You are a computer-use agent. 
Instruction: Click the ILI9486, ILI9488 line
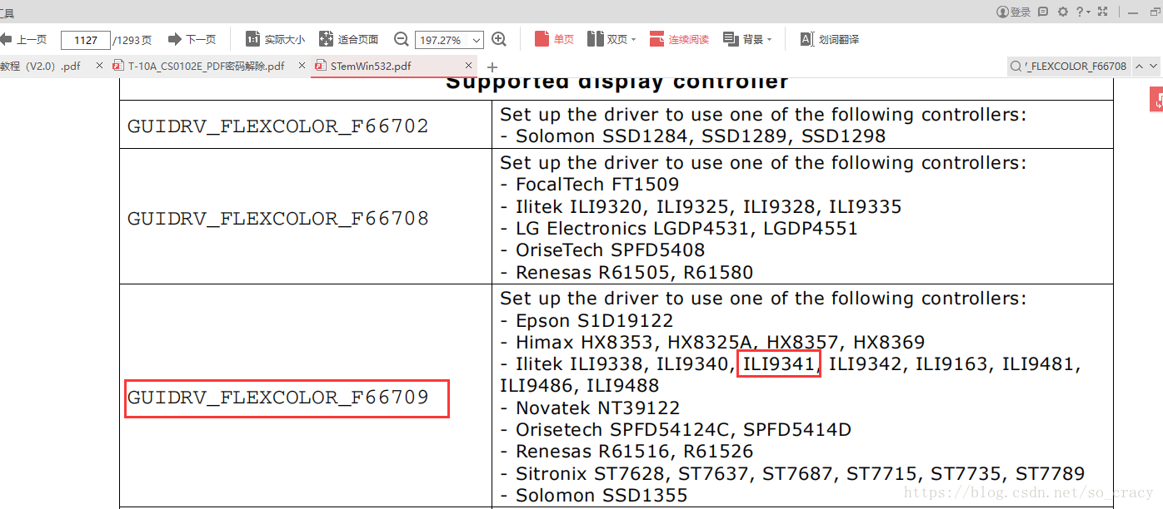tap(580, 385)
